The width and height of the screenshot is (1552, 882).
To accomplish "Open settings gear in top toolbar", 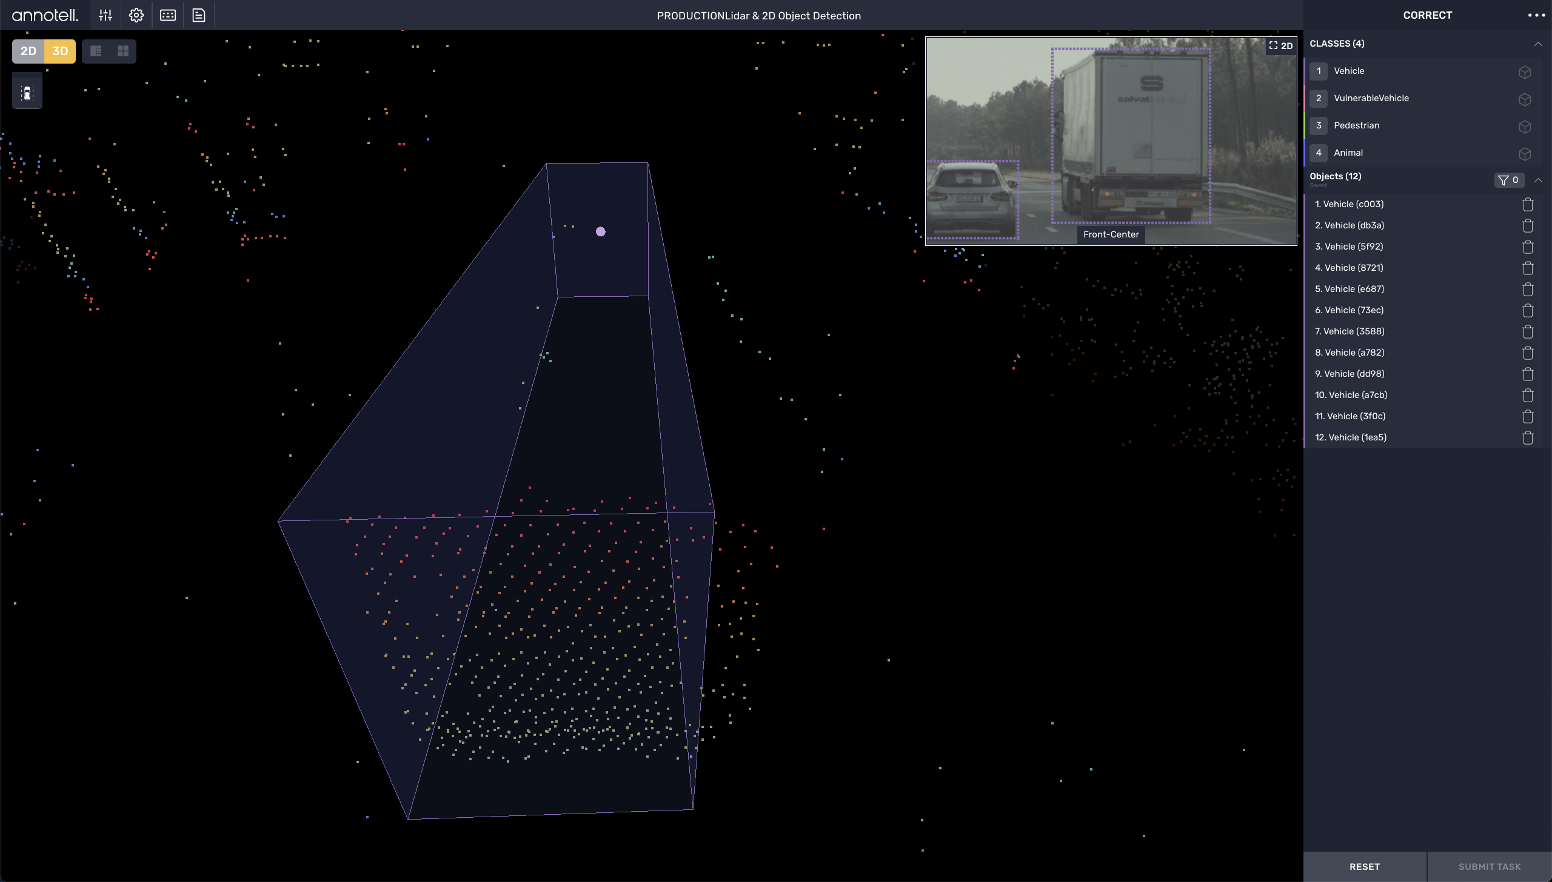I will point(136,15).
